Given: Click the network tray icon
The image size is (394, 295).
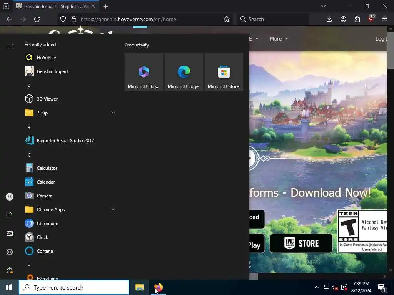Looking at the screenshot, I should click(326, 287).
